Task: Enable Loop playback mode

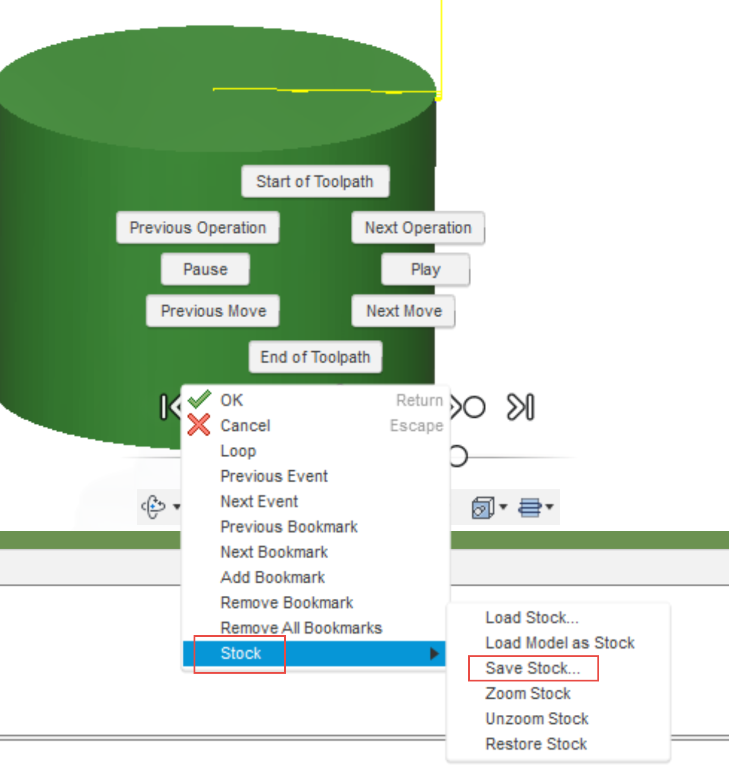Action: (238, 451)
